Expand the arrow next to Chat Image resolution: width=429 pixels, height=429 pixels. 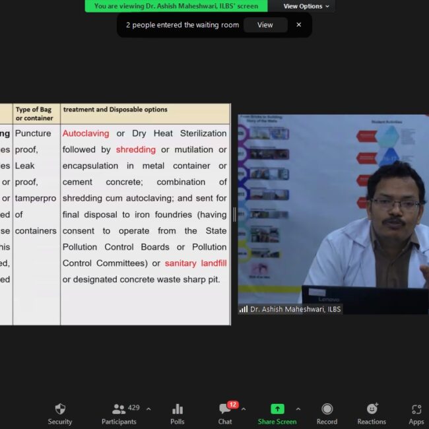pos(243,409)
